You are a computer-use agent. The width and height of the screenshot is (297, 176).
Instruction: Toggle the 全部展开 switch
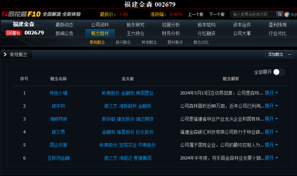[x=279, y=72]
